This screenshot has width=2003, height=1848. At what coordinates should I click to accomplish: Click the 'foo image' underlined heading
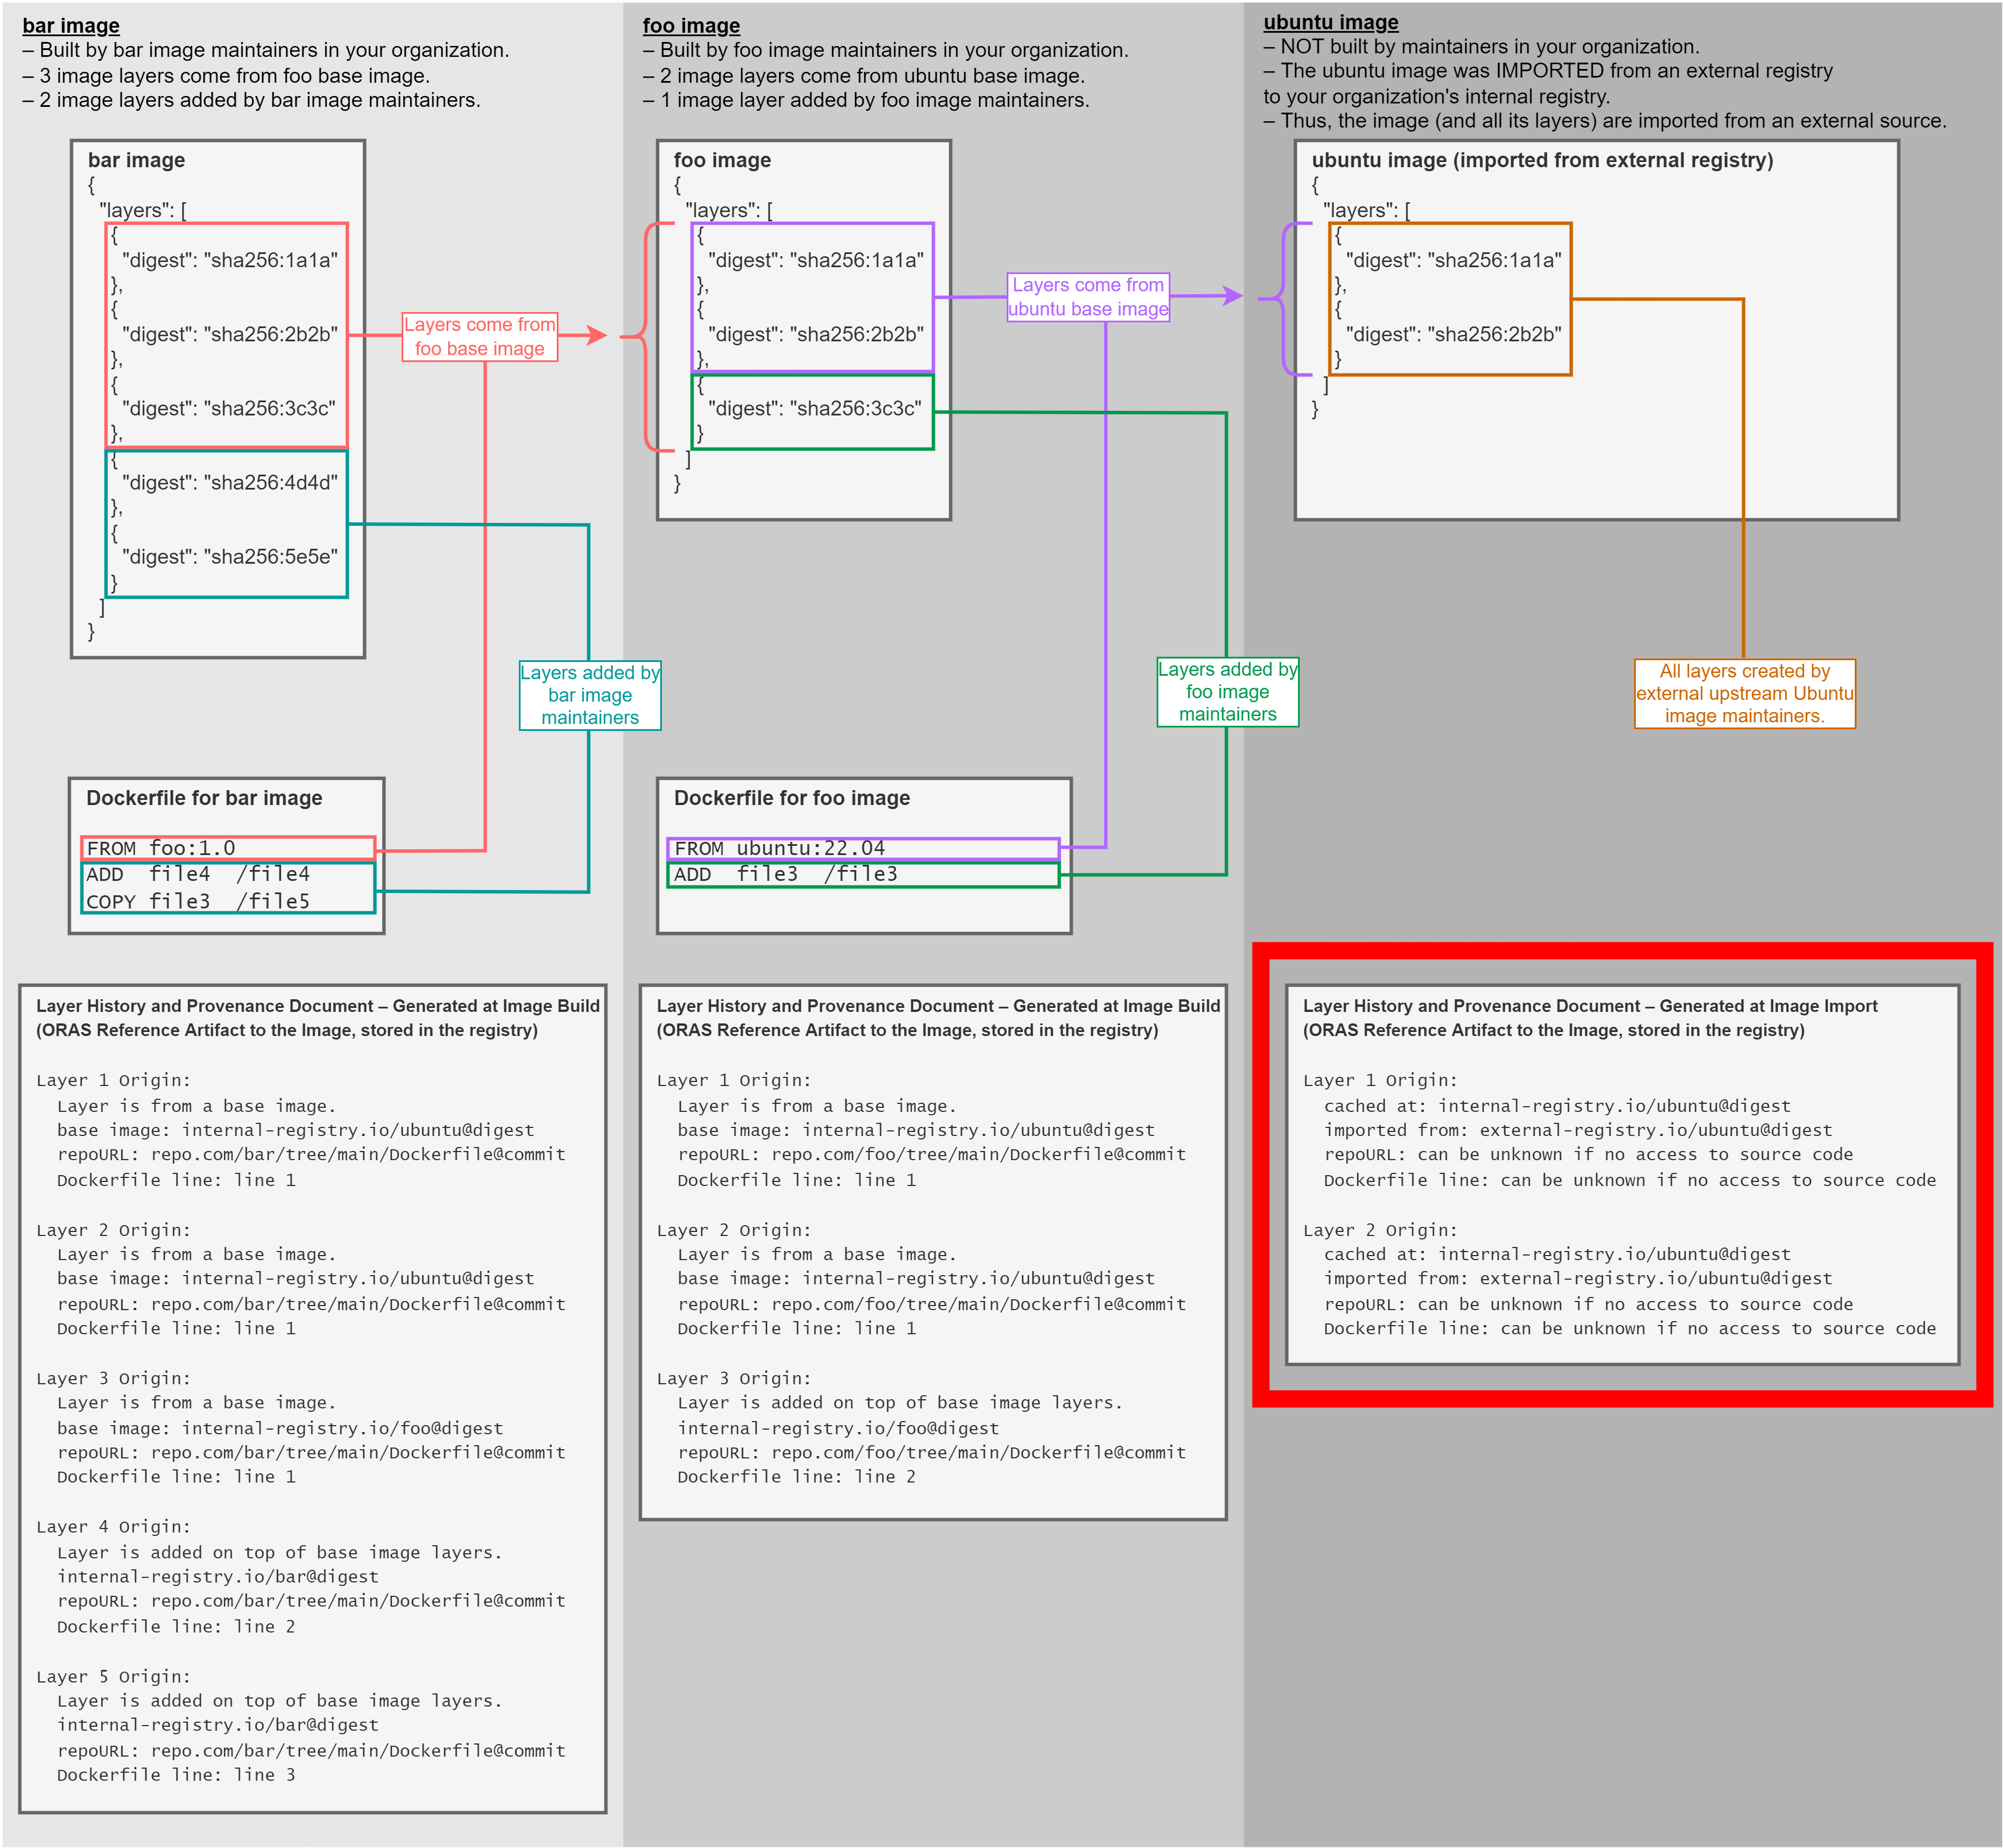point(691,26)
